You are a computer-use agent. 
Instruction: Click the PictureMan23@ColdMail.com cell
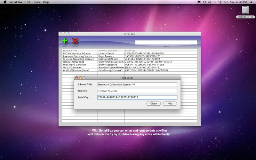point(111,68)
